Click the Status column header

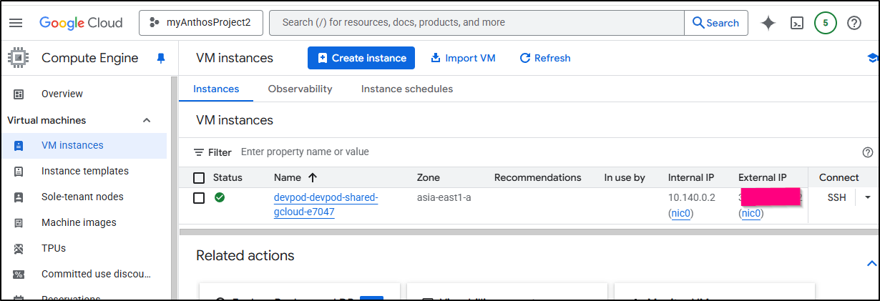[x=228, y=177]
